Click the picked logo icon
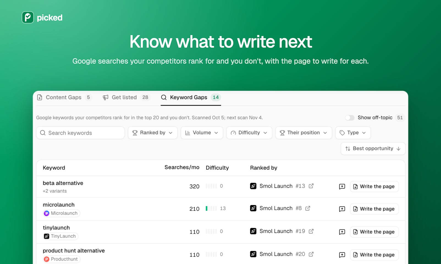441x264 pixels. click(28, 17)
